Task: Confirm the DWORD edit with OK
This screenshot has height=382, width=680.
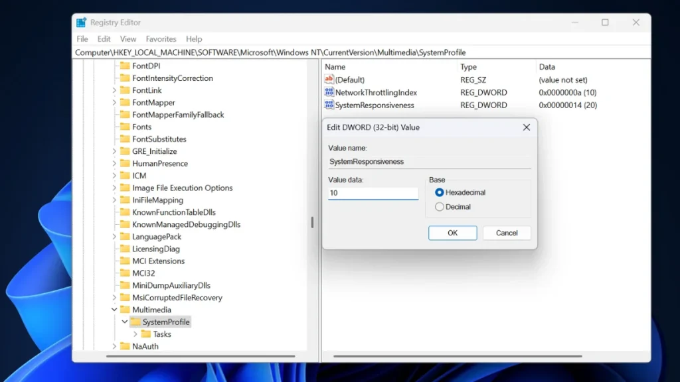Action: click(452, 233)
